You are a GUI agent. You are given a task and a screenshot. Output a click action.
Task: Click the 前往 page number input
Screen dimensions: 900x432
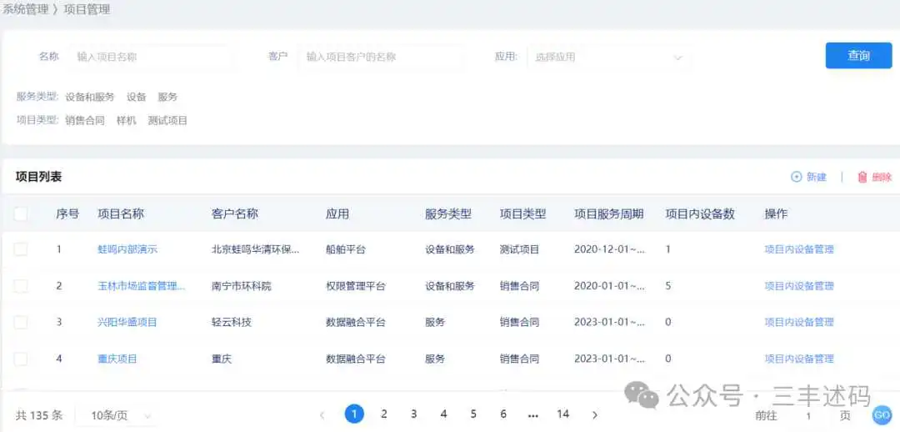coord(808,416)
